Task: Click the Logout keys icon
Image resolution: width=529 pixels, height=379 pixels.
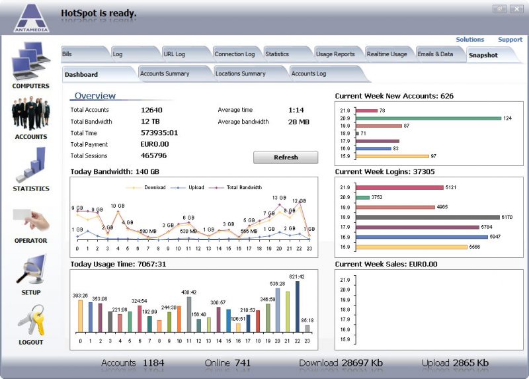Action: [x=30, y=320]
